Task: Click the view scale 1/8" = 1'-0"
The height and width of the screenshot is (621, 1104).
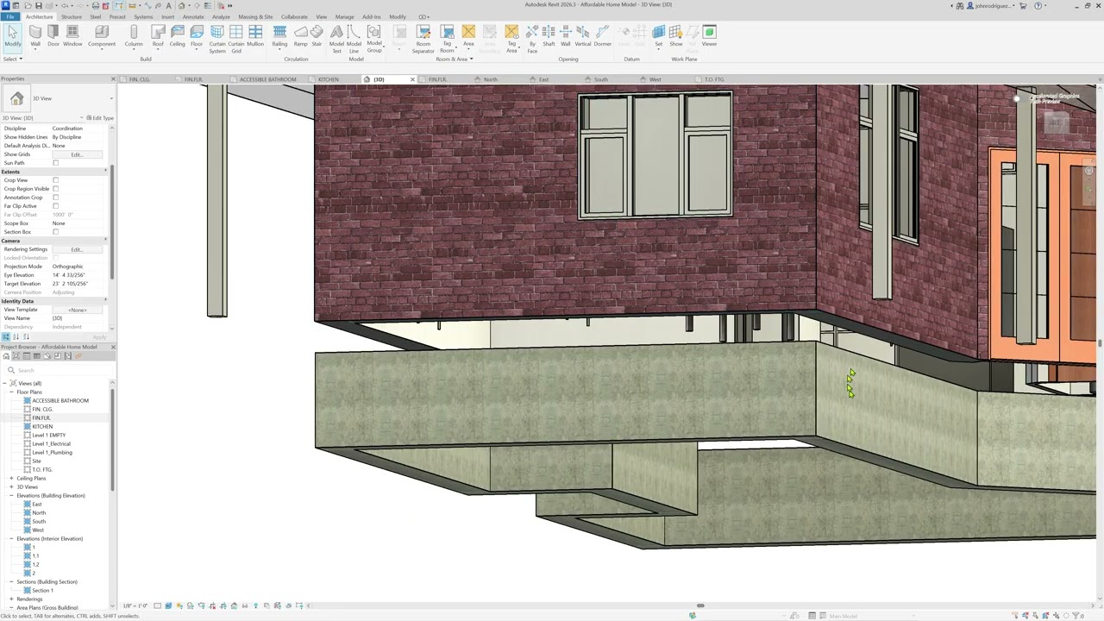Action: pos(135,605)
